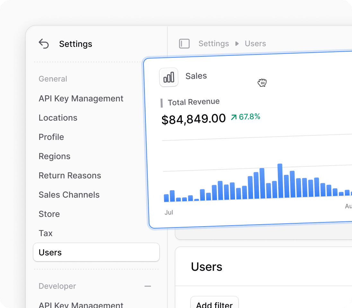Image resolution: width=352 pixels, height=308 pixels.
Task: Click the Settings breadcrumb link
Action: pos(214,44)
